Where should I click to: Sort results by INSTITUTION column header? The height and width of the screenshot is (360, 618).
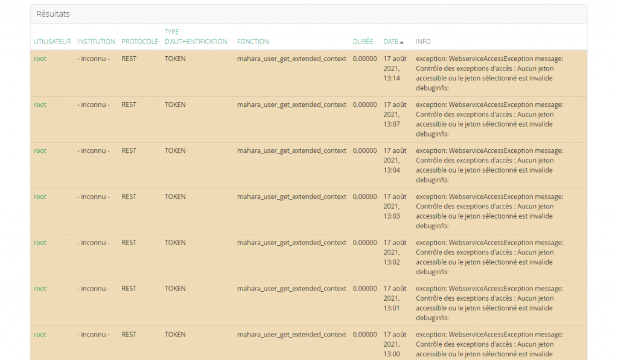coord(96,42)
